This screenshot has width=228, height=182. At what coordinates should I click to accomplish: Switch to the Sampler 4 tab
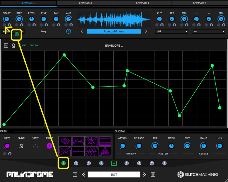pyautogui.click(x=199, y=3)
